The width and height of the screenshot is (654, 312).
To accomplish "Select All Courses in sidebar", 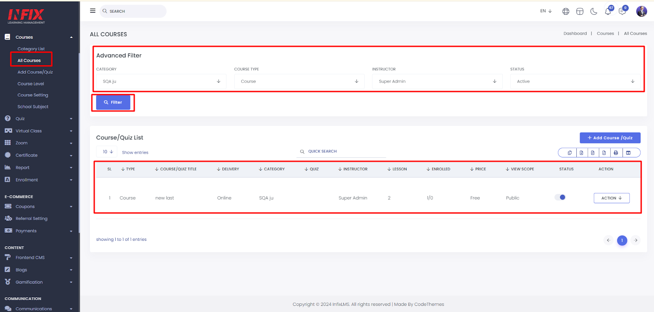I will click(29, 61).
